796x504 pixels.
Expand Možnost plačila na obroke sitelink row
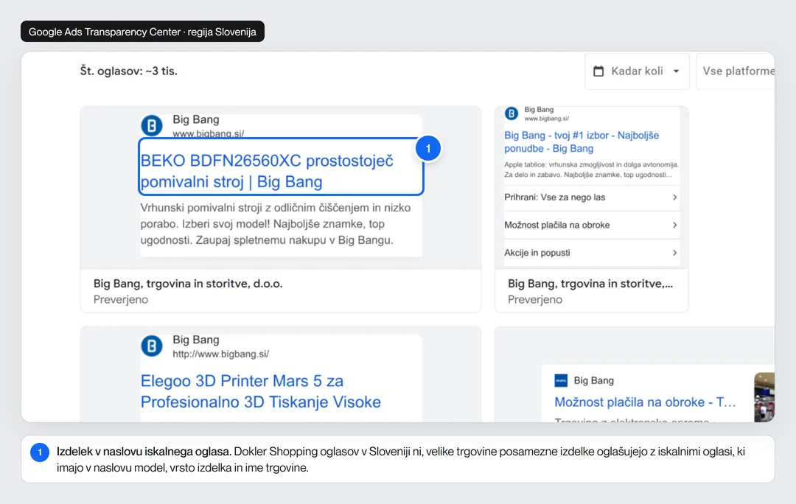coord(591,225)
